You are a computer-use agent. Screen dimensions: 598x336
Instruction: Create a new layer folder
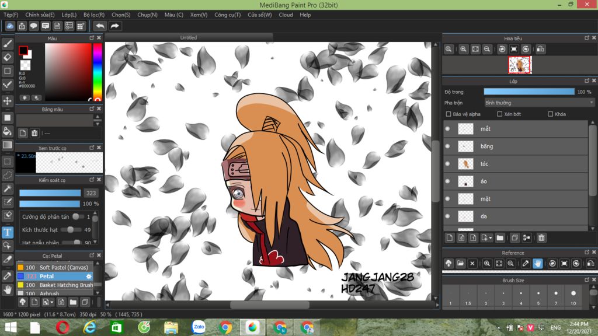[x=500, y=238]
